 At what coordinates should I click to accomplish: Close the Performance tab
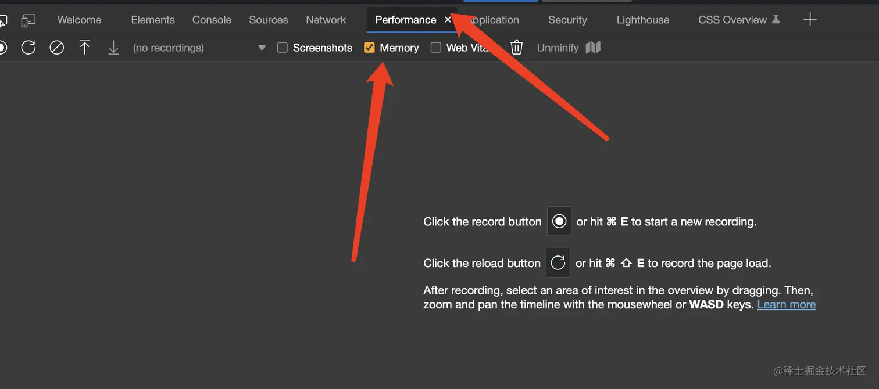pyautogui.click(x=448, y=20)
